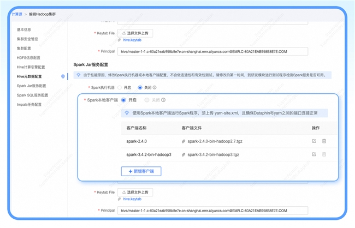The image size is (355, 228).
Task: Delete the spark-3.4.2-bin-hadoop3 client row
Action: tap(324, 154)
